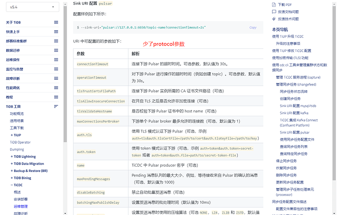Copy the sink-uri code sample
This screenshot has height=215, width=337.
(x=253, y=27)
